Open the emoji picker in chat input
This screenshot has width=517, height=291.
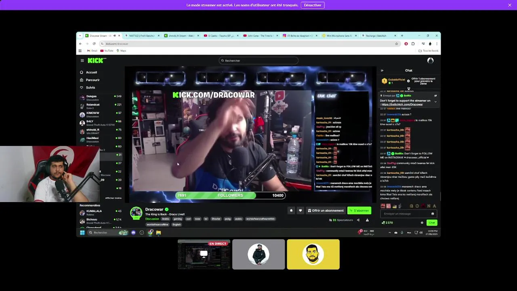(433, 214)
